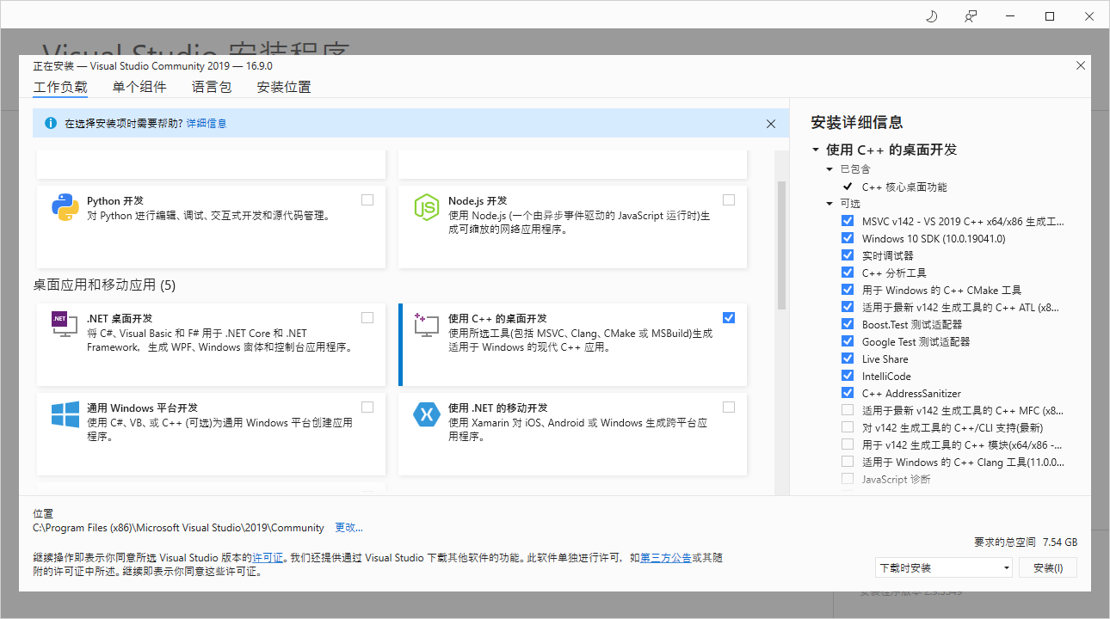Click the C++ desktop development icon
Screen dimensions: 1110x619
coord(427,324)
